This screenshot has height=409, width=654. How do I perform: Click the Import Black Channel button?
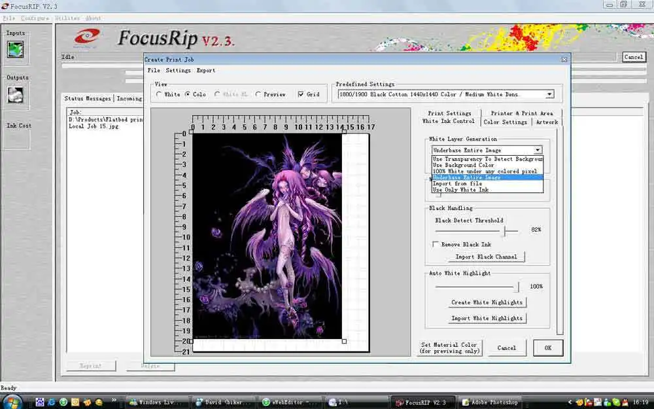[x=486, y=257]
